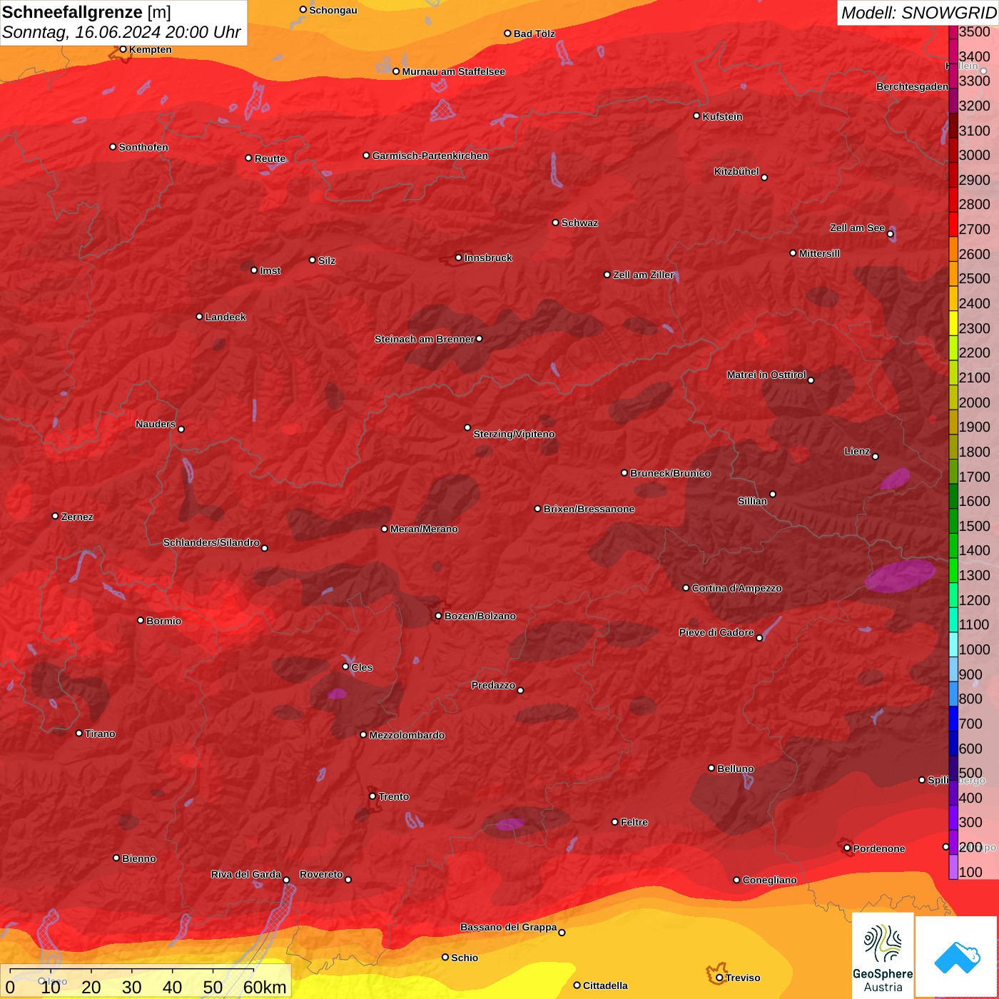Click the Bozen/Bolzano city marker
Image resolution: width=999 pixels, height=999 pixels.
pos(438,616)
